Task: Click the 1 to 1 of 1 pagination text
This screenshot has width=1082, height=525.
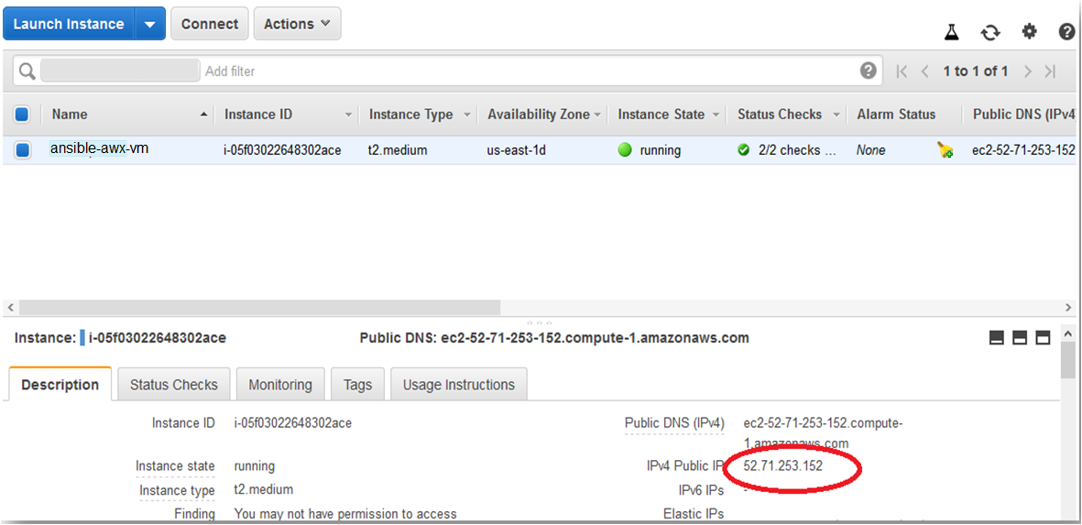Action: (x=976, y=71)
